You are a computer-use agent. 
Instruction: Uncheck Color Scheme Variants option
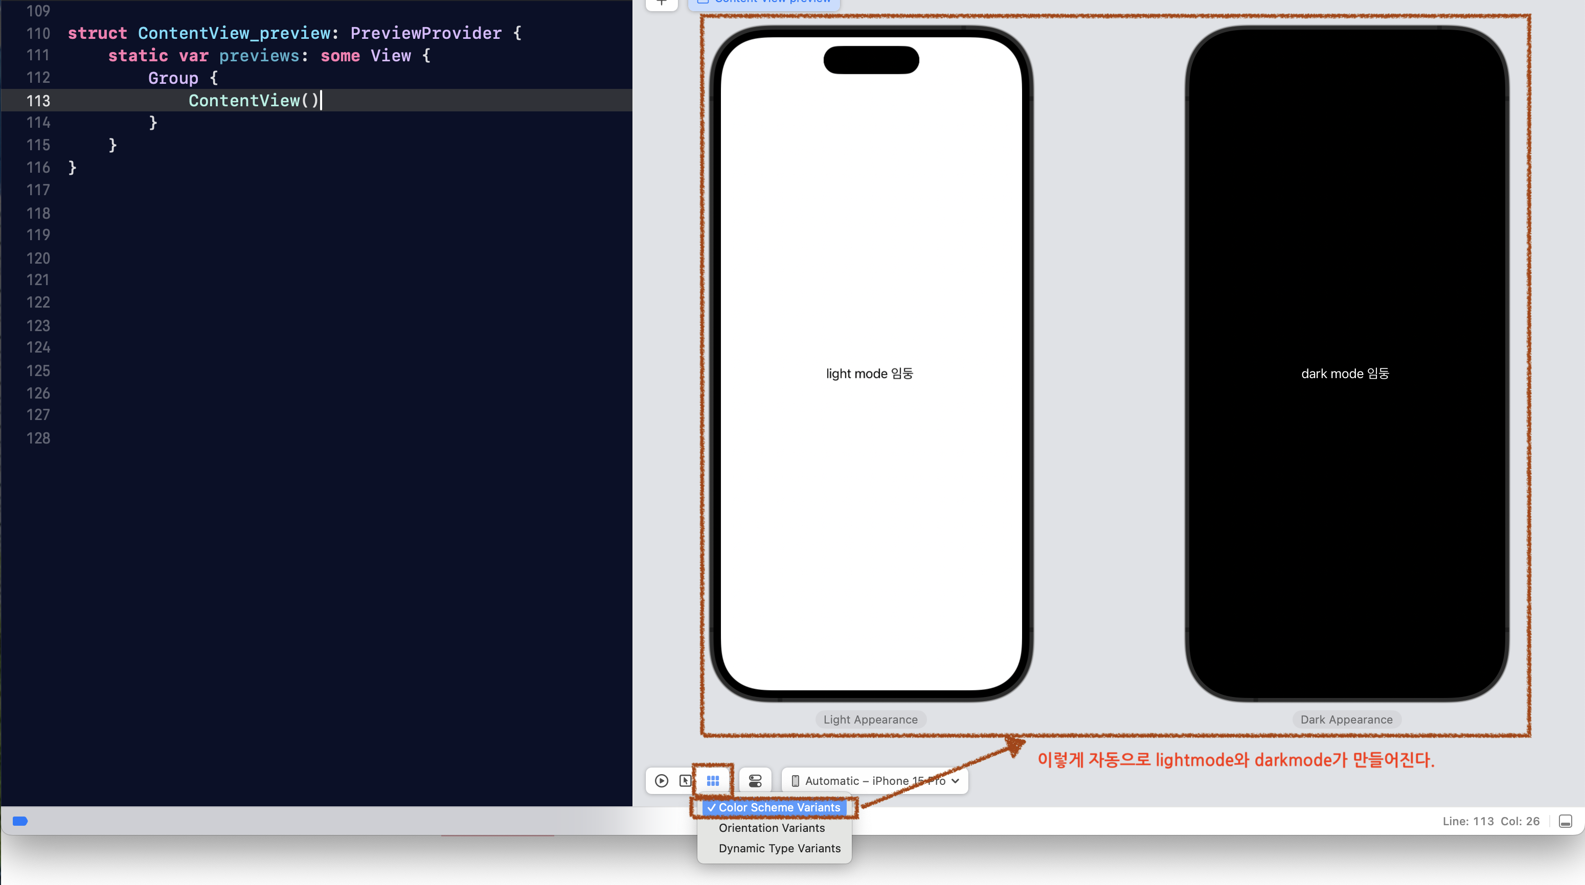click(774, 807)
